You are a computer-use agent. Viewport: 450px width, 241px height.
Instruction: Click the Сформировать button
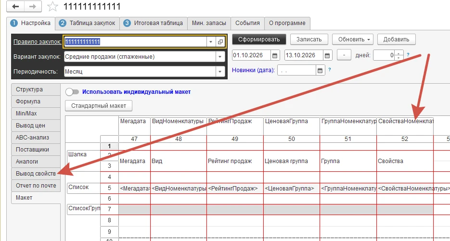[x=259, y=39]
